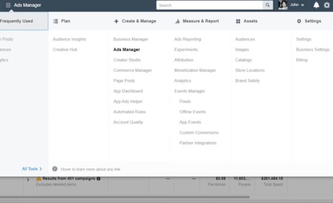Image resolution: width=333 pixels, height=203 pixels.
Task: Open the hamburger menu icon
Action: (x=8, y=5)
